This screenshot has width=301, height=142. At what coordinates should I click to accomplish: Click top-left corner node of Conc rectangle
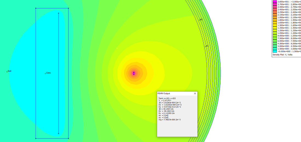point(36,8)
